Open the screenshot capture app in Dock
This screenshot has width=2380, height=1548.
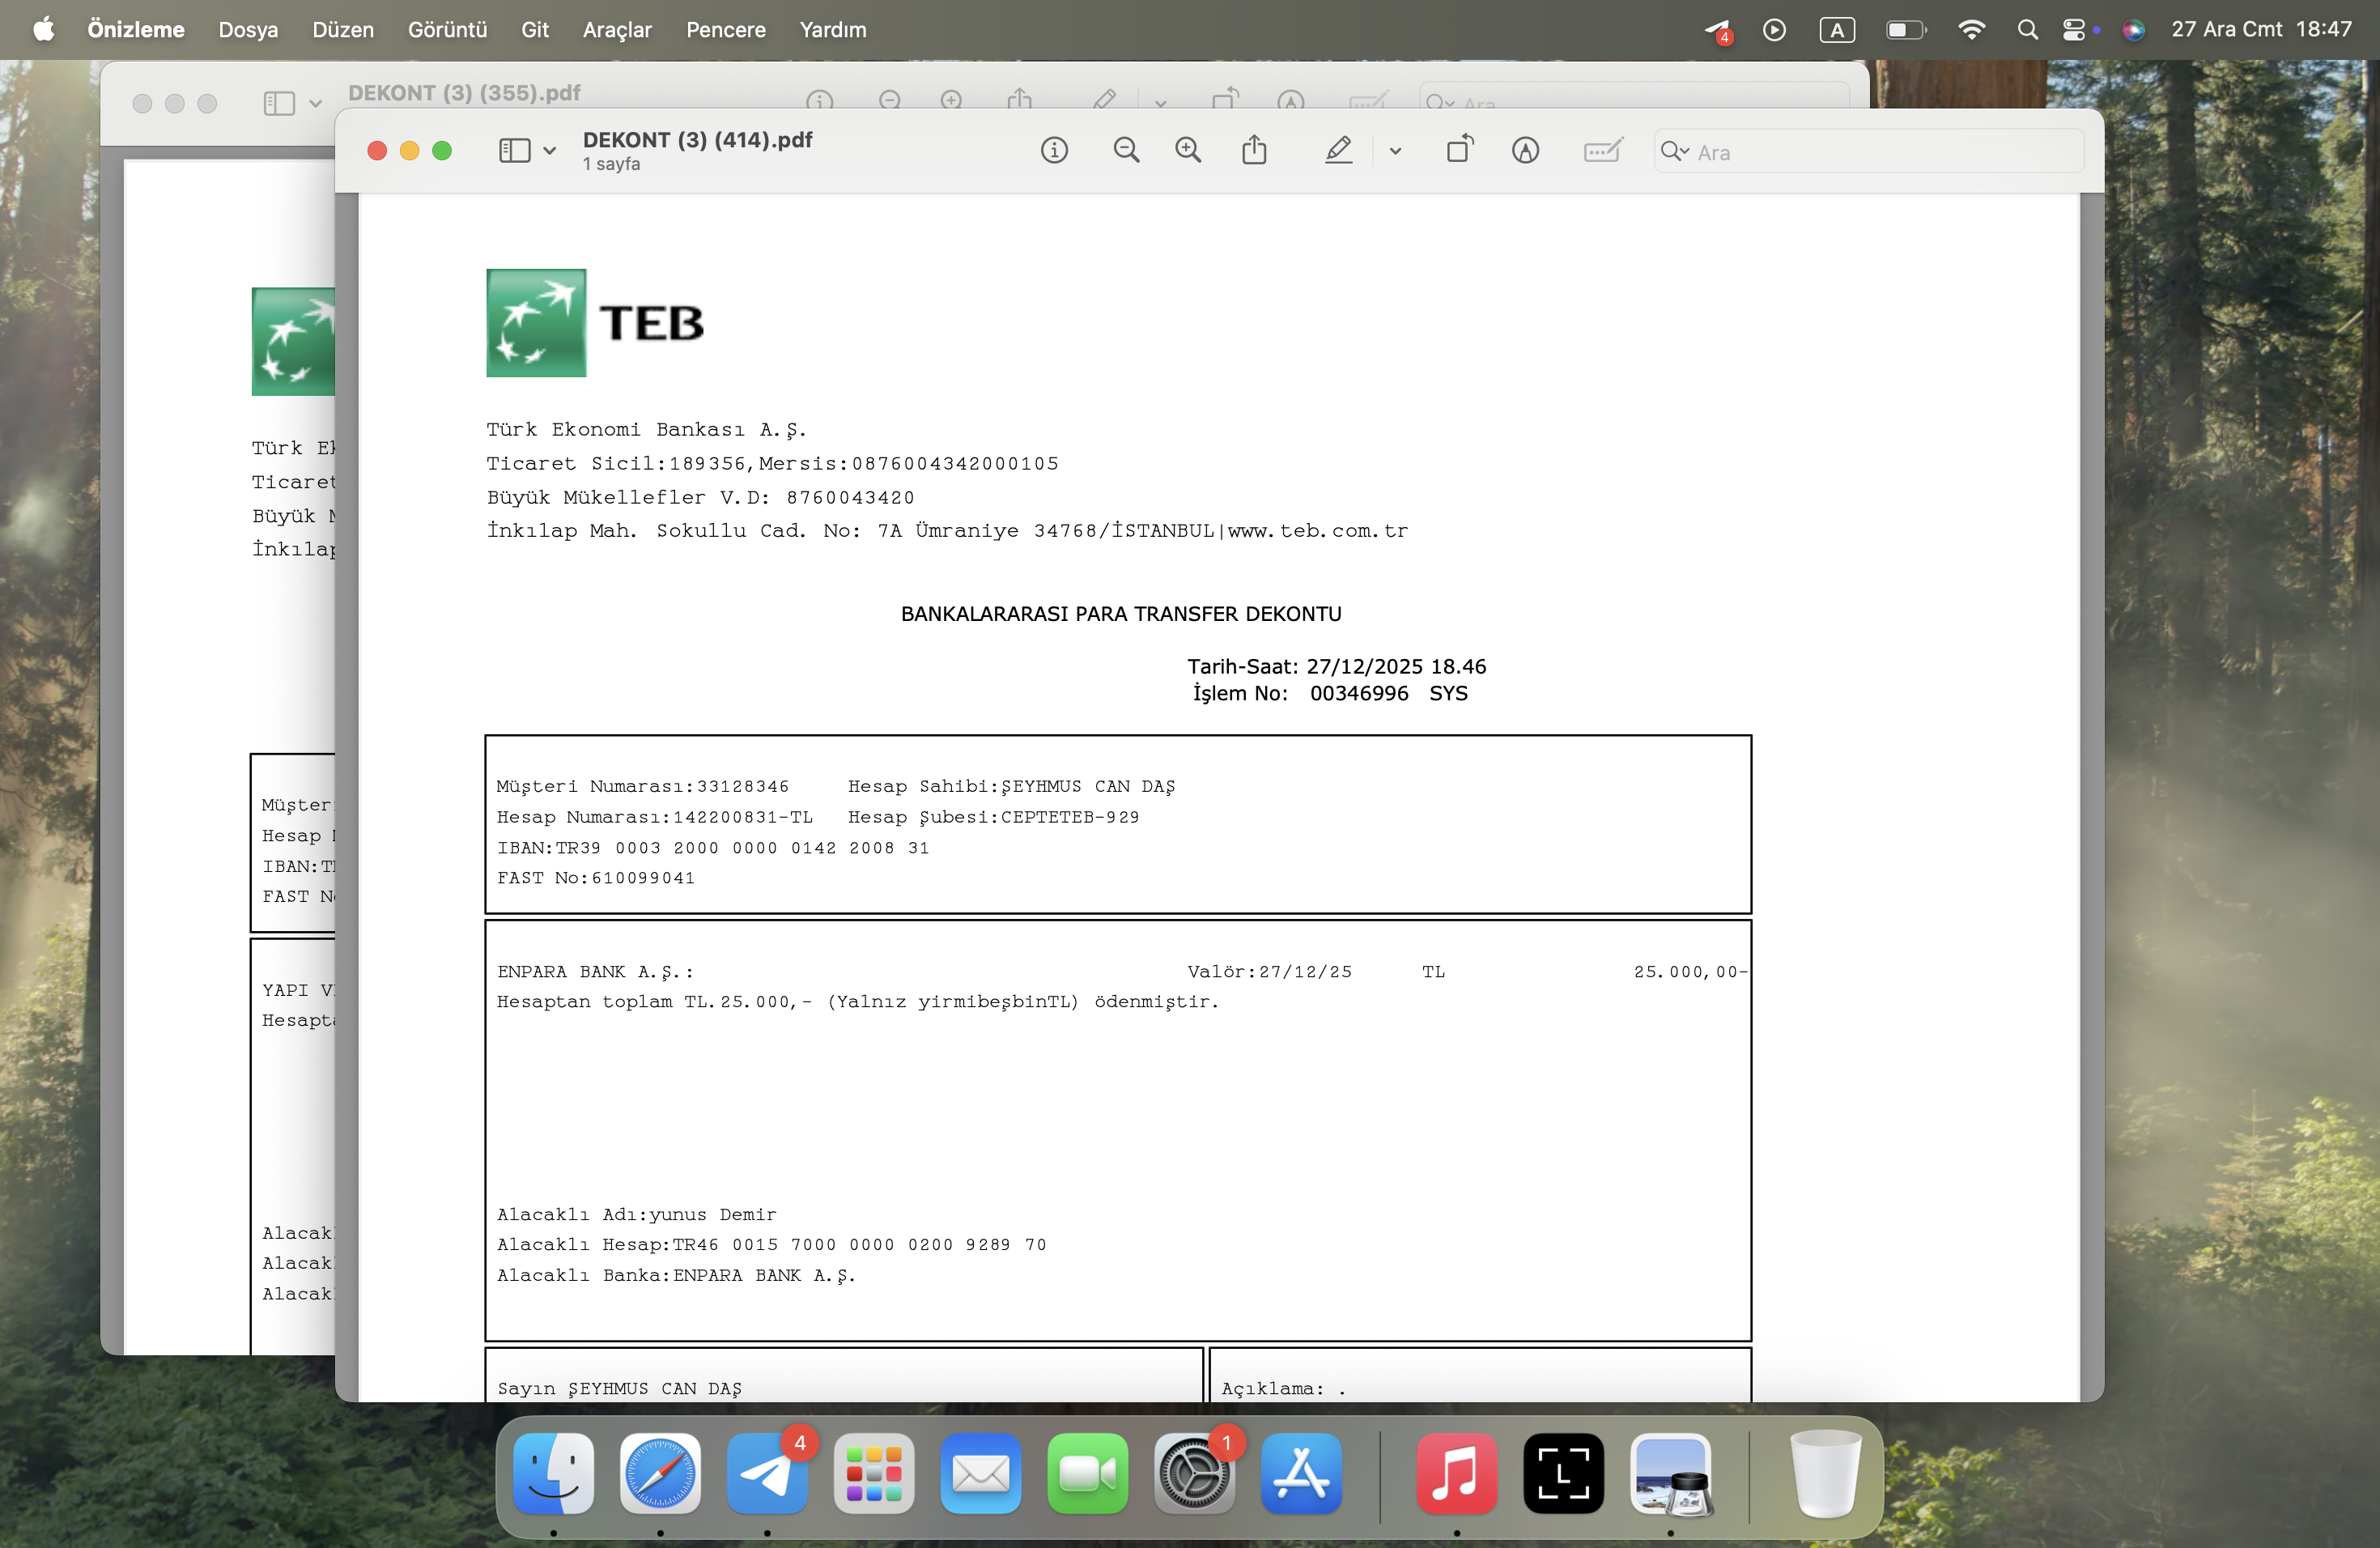point(1564,1473)
